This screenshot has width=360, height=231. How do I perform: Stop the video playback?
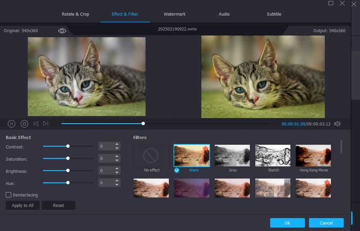[24, 124]
